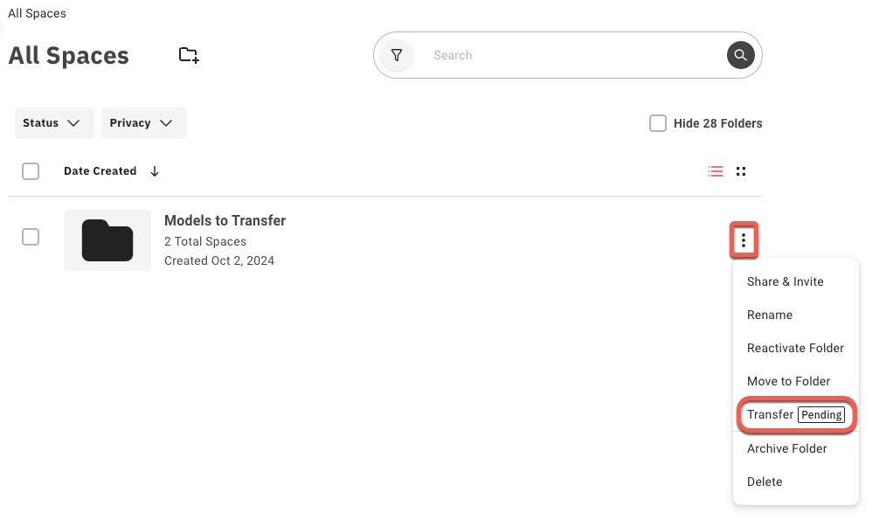893x520 pixels.
Task: Select Share & Invite menu option
Action: (785, 281)
